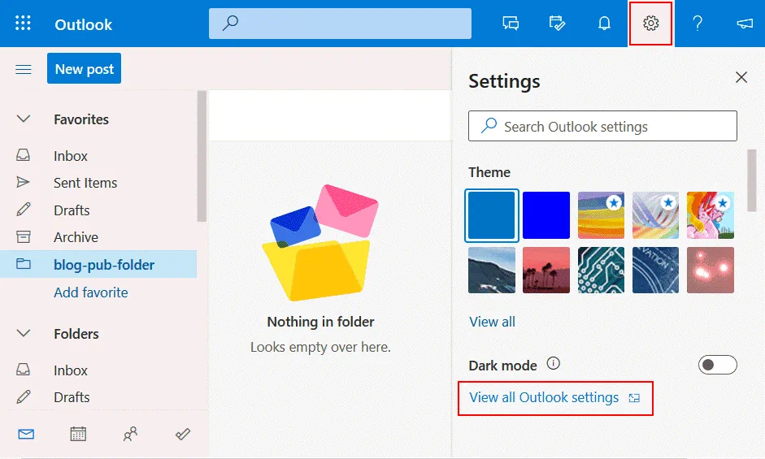Open the Archive folder

click(76, 237)
